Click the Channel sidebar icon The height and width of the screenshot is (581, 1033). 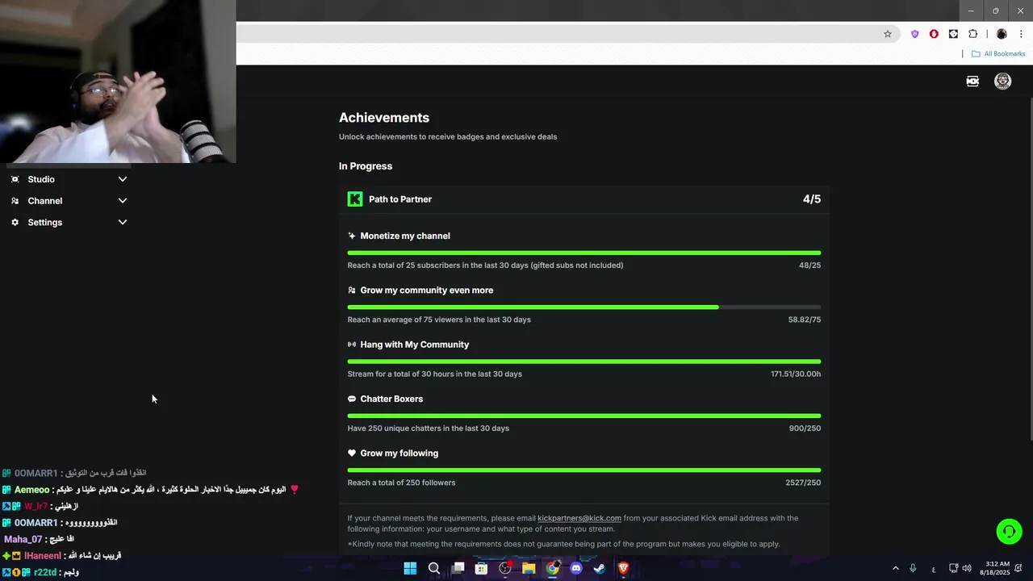point(15,201)
